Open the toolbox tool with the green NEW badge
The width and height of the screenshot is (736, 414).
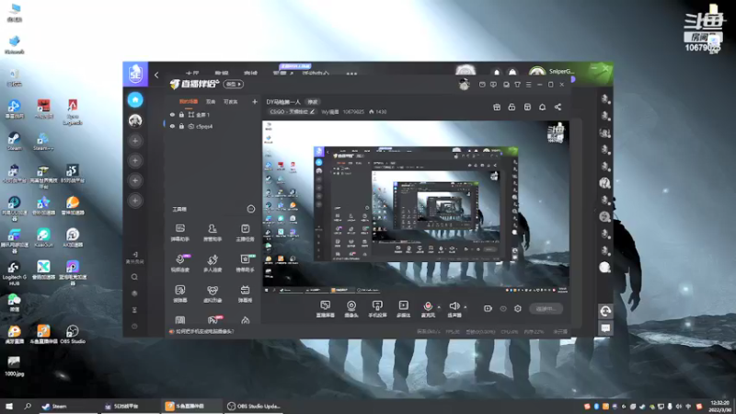coord(245,263)
